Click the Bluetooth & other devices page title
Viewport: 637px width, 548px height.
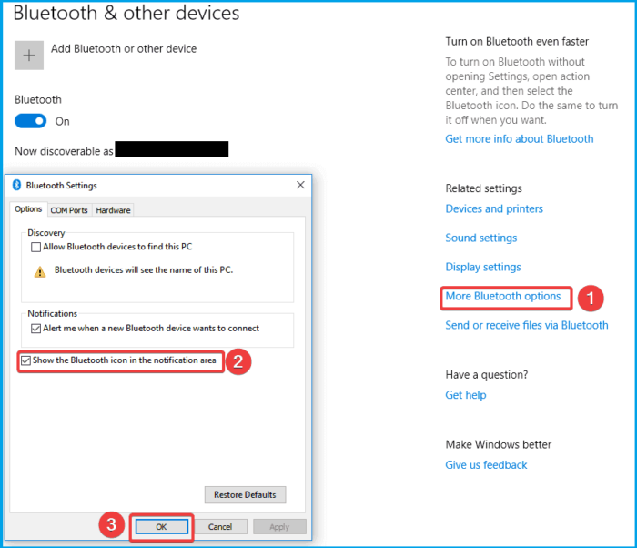[126, 13]
